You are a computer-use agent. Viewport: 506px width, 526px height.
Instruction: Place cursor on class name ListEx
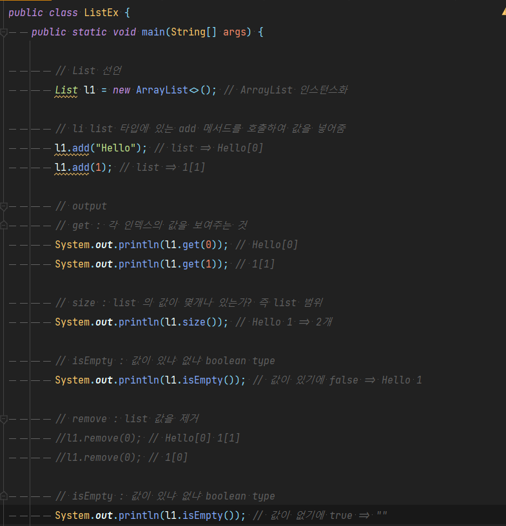coord(101,13)
